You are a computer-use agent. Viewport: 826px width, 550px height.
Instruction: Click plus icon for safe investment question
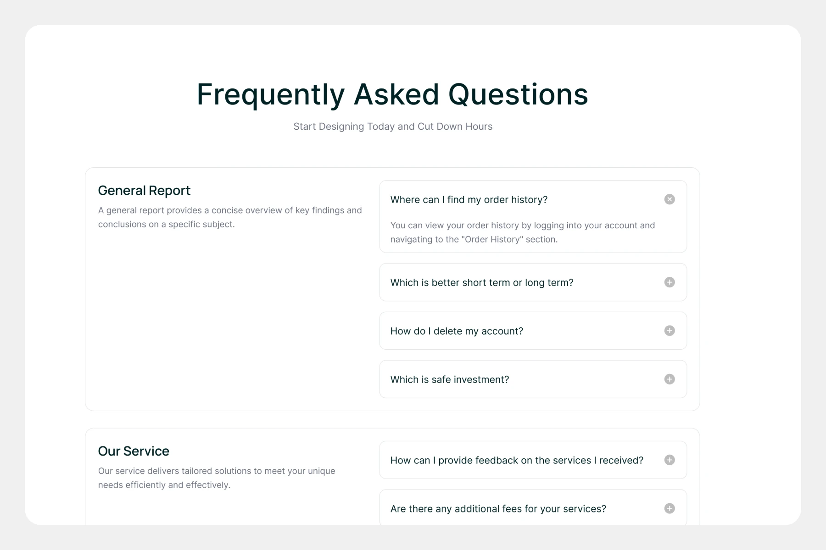tap(669, 379)
